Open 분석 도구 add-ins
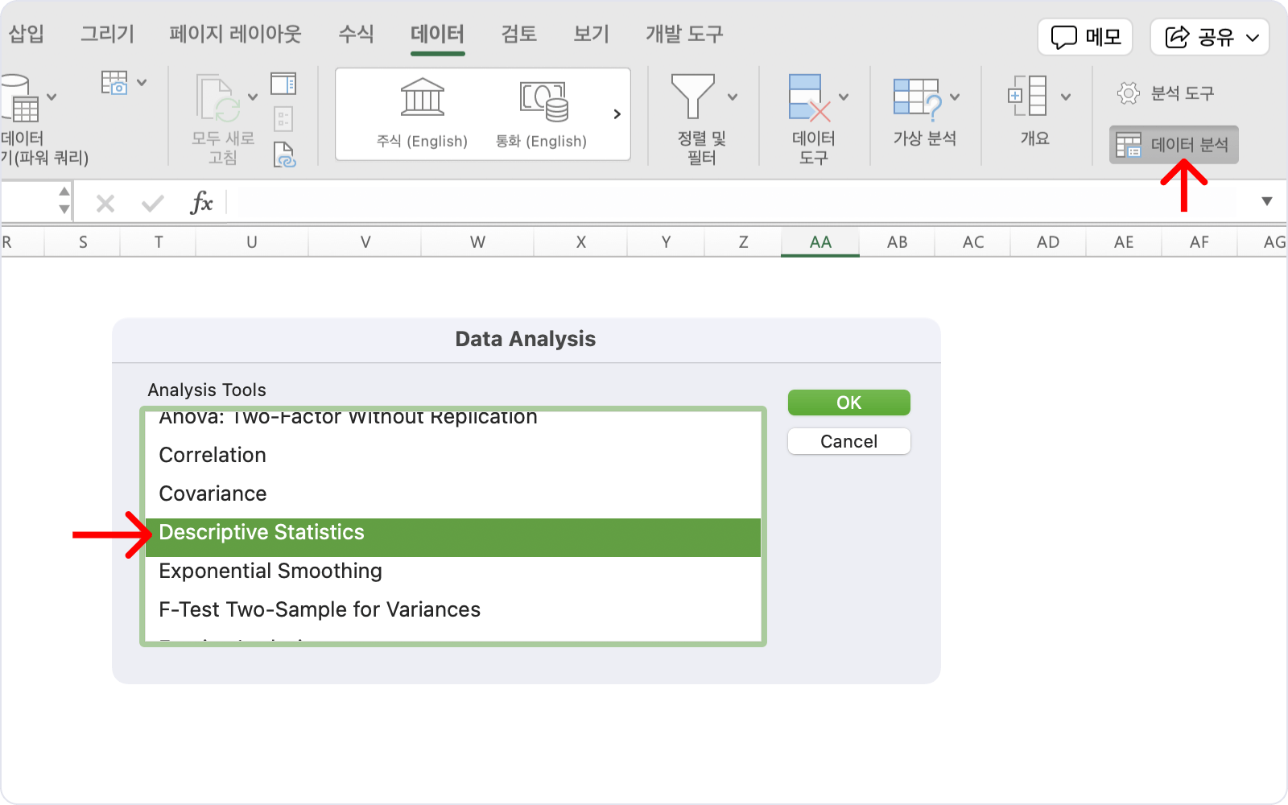The height and width of the screenshot is (805, 1288). [x=1165, y=93]
